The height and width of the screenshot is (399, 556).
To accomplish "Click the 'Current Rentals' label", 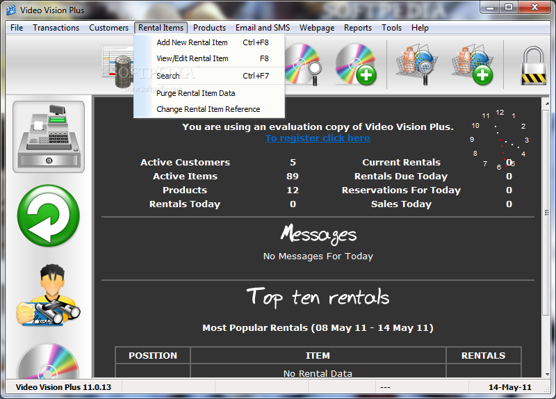I will pos(402,163).
